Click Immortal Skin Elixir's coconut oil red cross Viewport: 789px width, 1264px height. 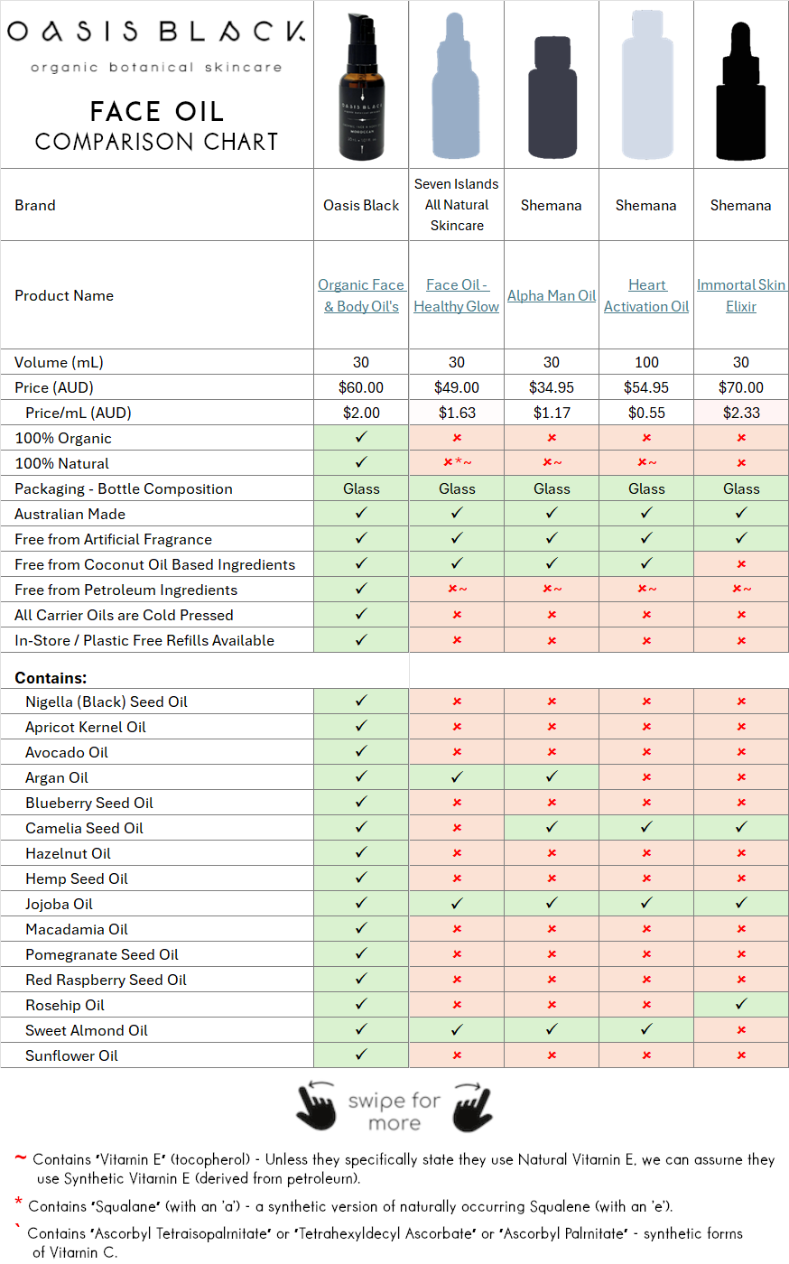pos(740,564)
